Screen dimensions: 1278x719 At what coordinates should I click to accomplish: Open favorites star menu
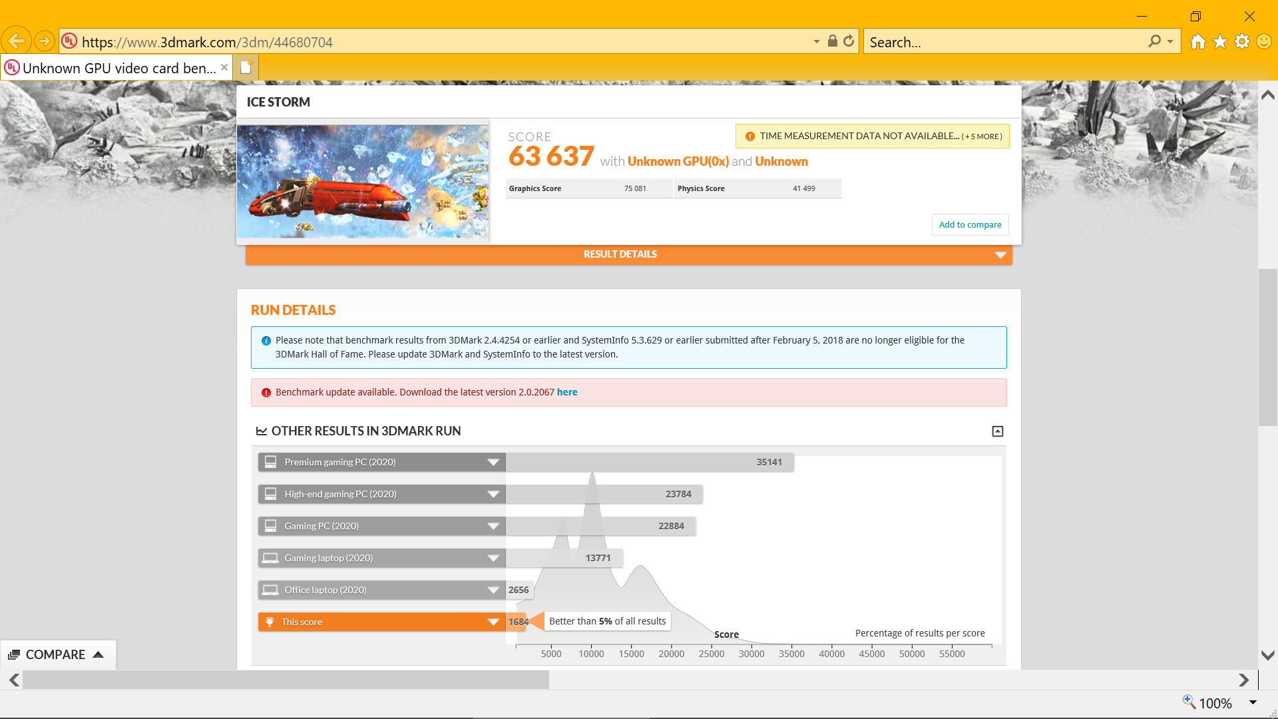[x=1220, y=42]
